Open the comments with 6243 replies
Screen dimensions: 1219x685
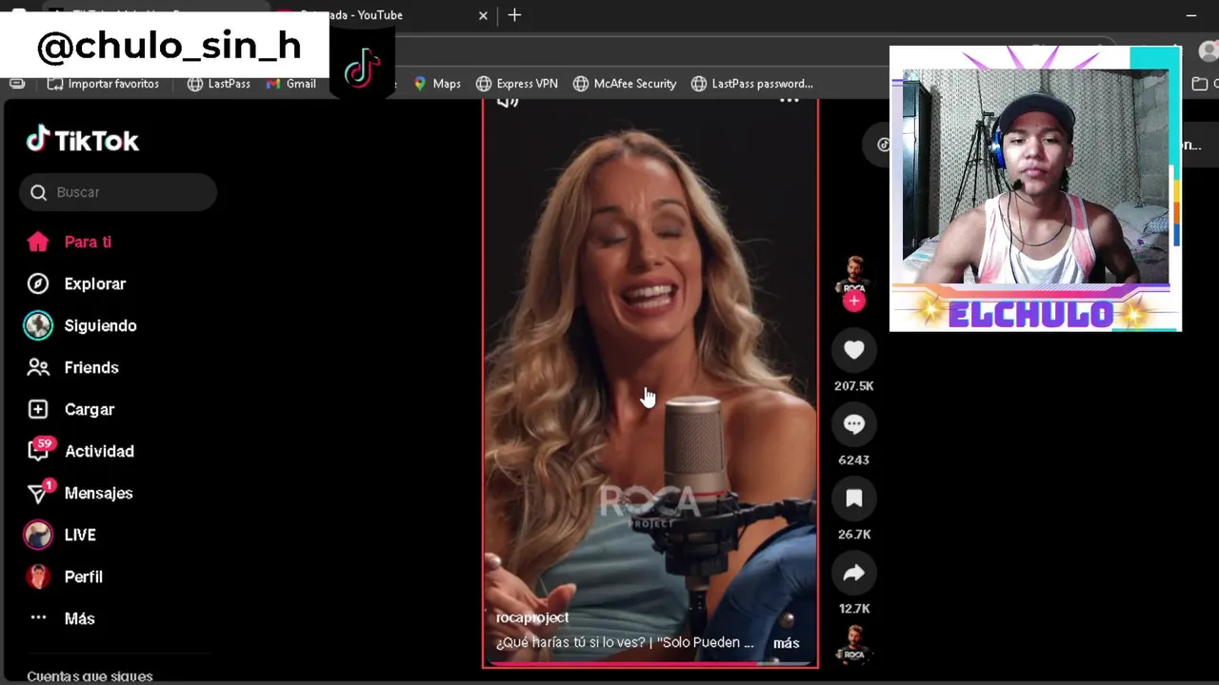854,424
